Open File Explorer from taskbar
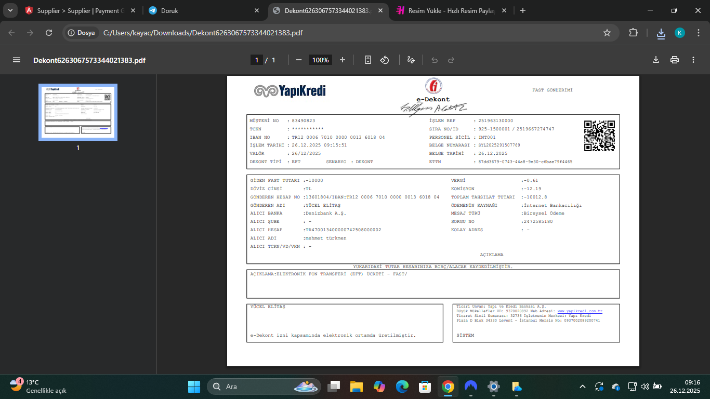The height and width of the screenshot is (399, 710). (356, 387)
